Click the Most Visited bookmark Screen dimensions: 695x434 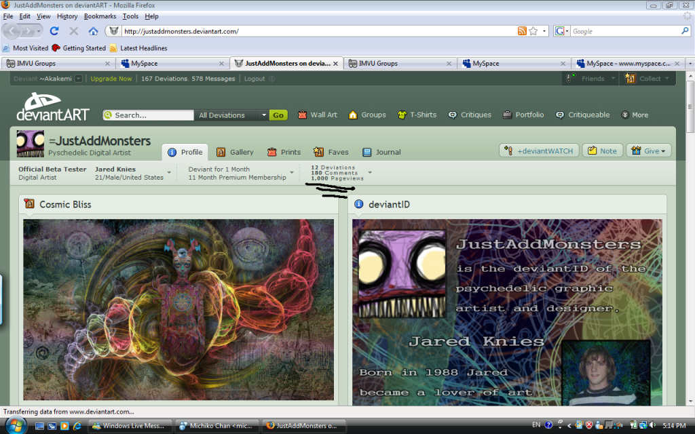tap(25, 48)
